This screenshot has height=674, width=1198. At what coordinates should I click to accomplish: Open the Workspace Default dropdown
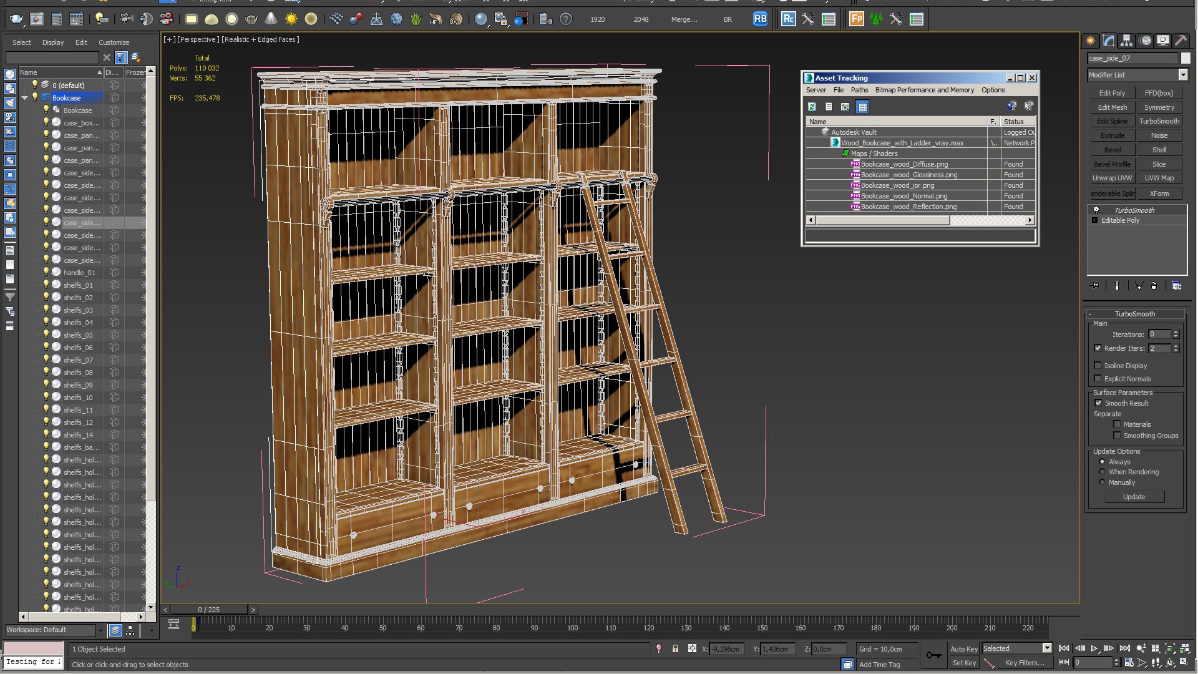pyautogui.click(x=100, y=630)
